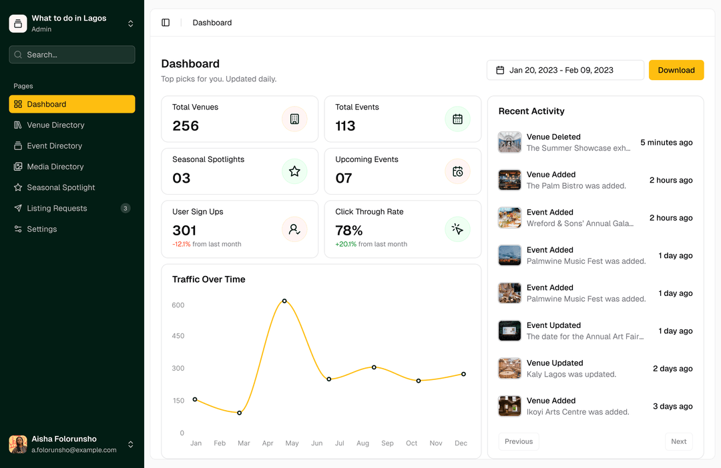
Task: Click Next in Recent Activity pagination
Action: tap(678, 441)
